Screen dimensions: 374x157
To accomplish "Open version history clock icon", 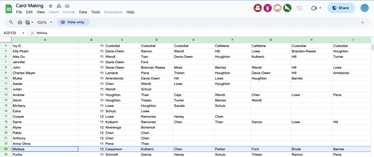I will (x=299, y=8).
